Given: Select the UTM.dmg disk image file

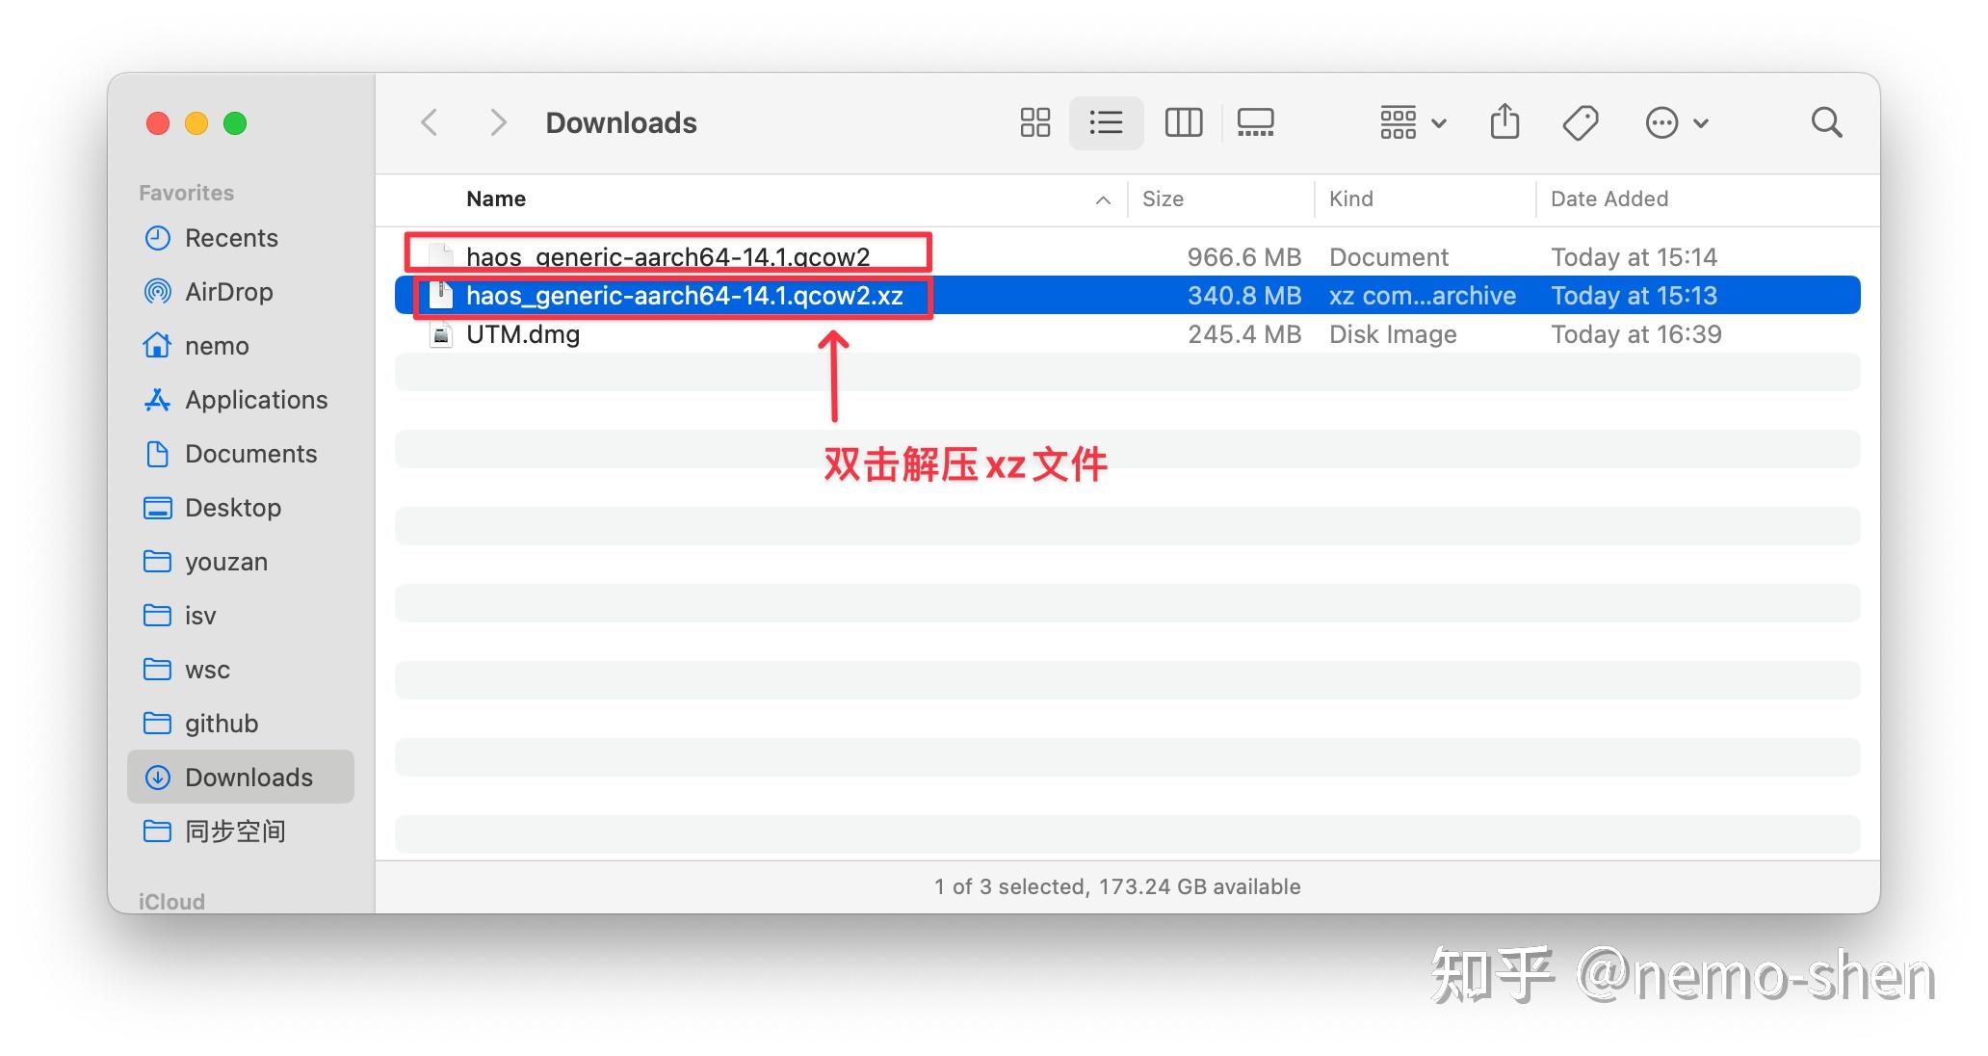Looking at the screenshot, I should pos(523,334).
